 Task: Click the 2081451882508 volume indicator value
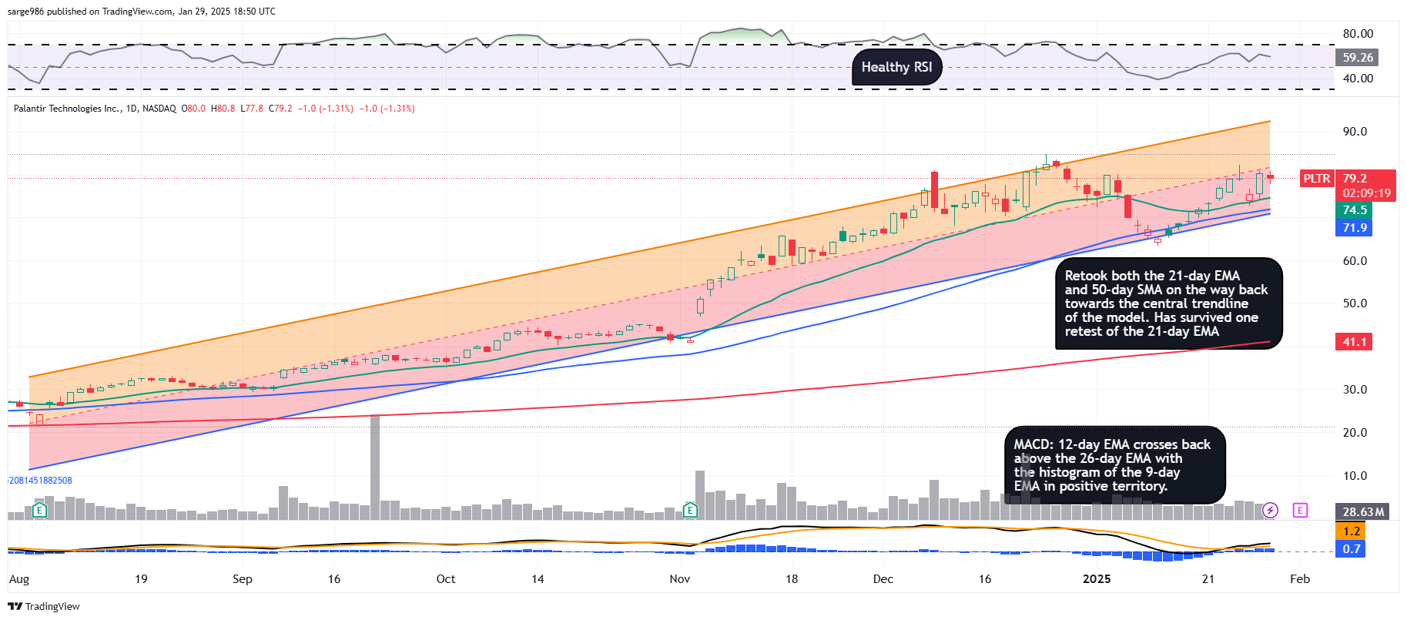point(40,481)
